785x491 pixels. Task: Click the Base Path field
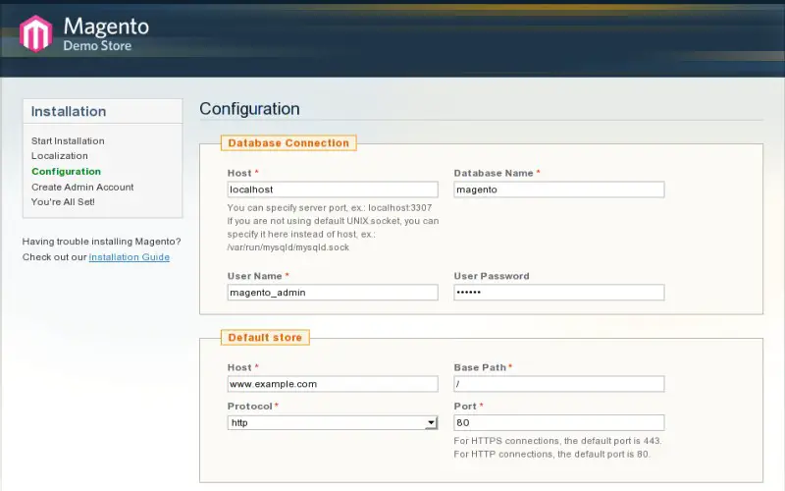[x=559, y=384]
